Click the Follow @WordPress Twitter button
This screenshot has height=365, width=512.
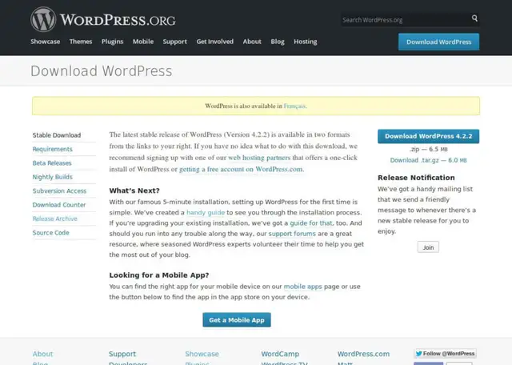(x=445, y=354)
